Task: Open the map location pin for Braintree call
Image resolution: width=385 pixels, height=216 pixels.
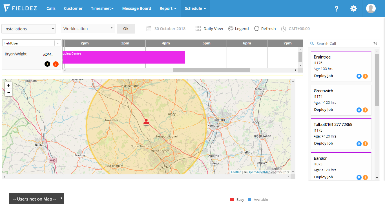Action: click(359, 76)
